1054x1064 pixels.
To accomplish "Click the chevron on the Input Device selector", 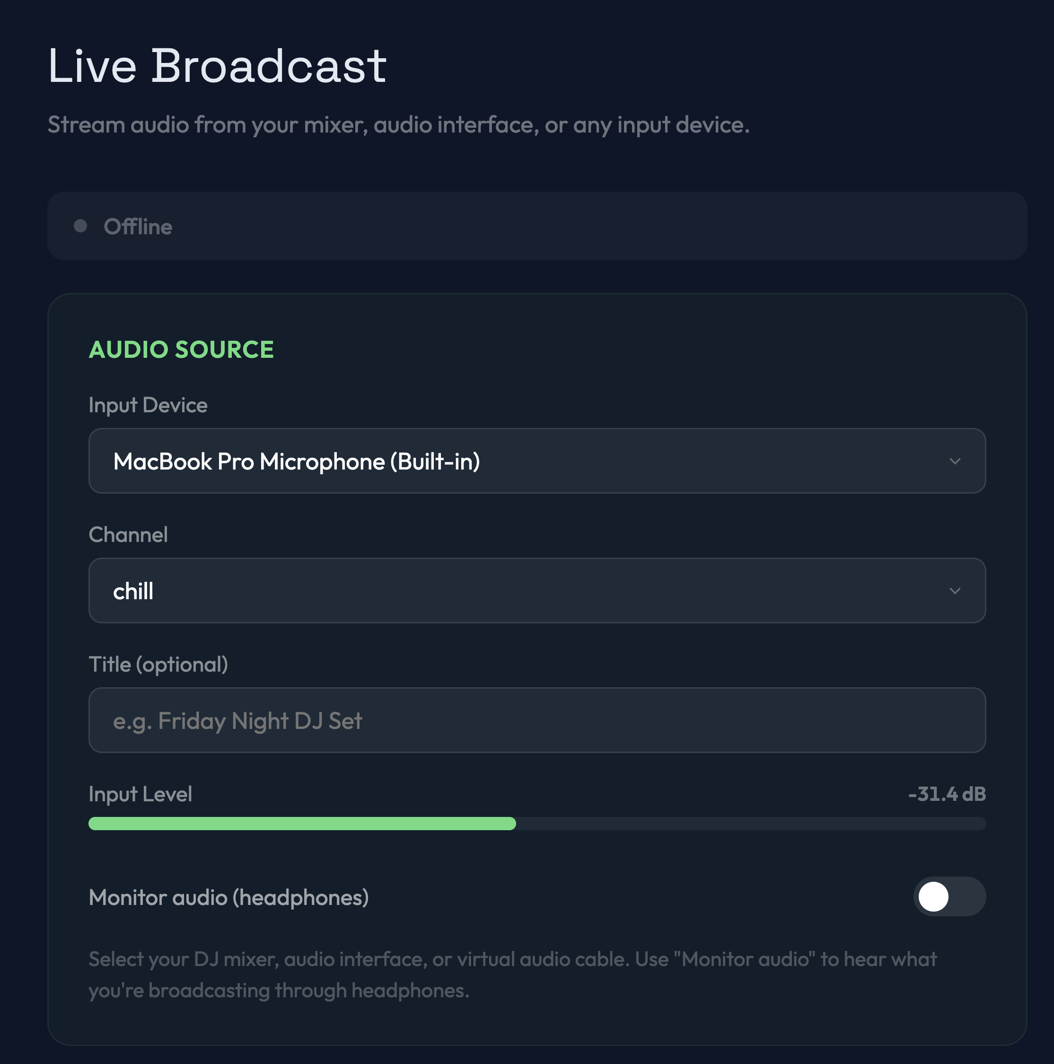I will (956, 461).
